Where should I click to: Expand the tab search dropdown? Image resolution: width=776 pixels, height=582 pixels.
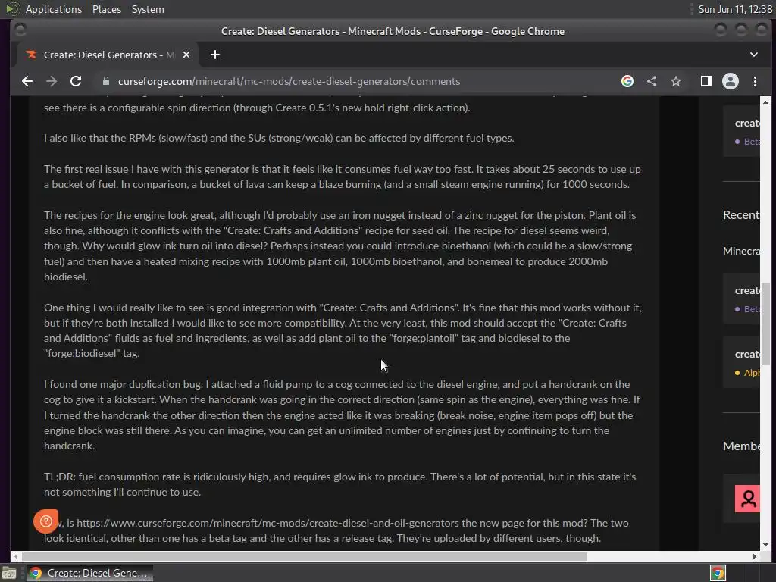tap(754, 55)
